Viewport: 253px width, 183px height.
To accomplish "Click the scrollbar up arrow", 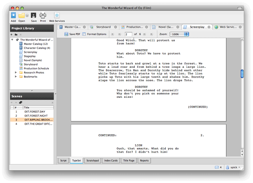I will click(242, 151).
